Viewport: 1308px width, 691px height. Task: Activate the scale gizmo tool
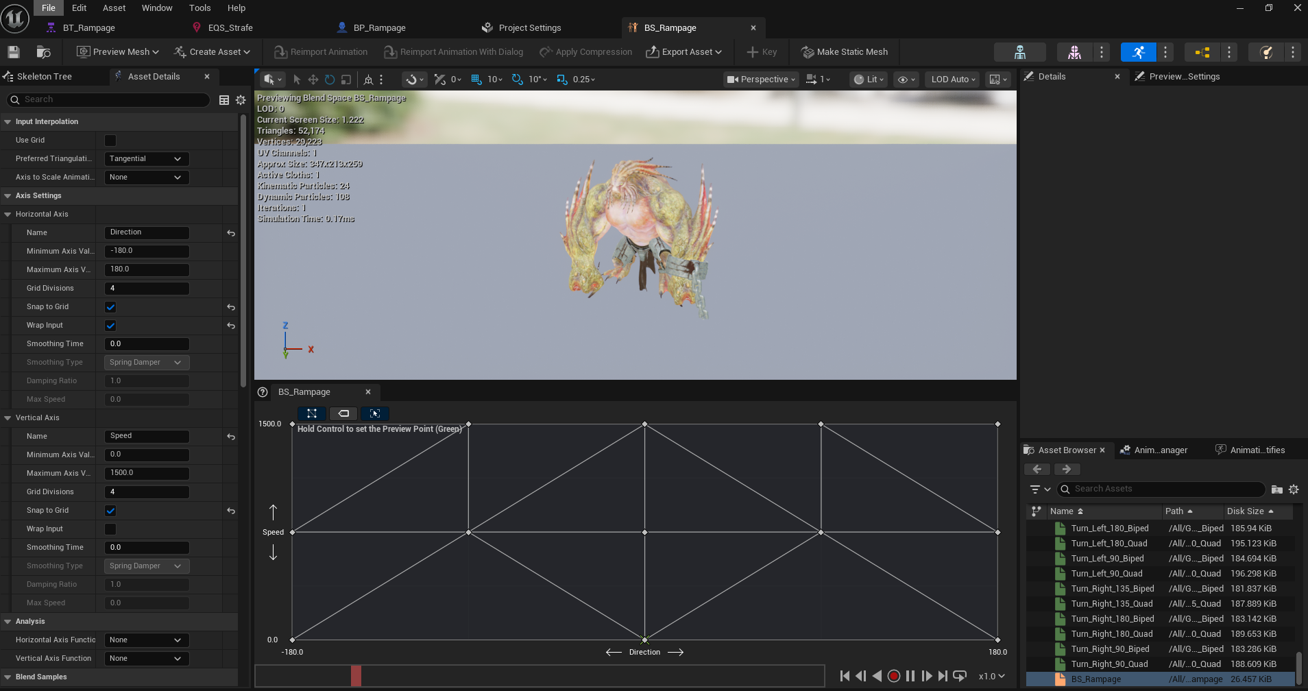tap(346, 80)
